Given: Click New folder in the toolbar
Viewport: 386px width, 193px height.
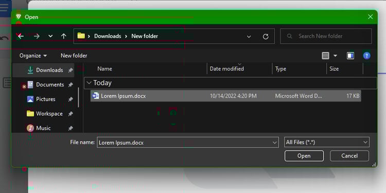Looking at the screenshot, I should click(x=74, y=56).
